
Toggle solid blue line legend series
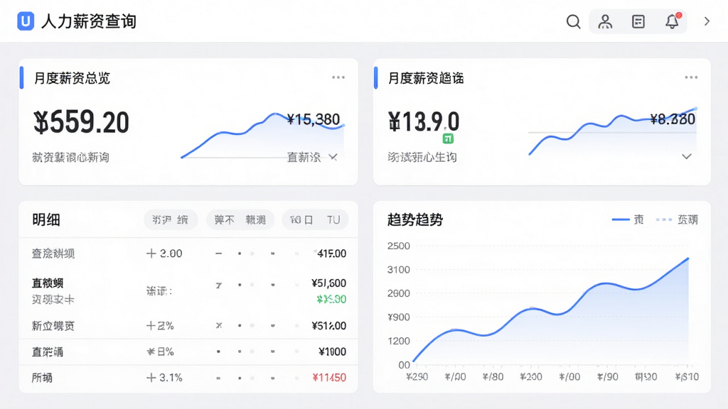pos(628,219)
